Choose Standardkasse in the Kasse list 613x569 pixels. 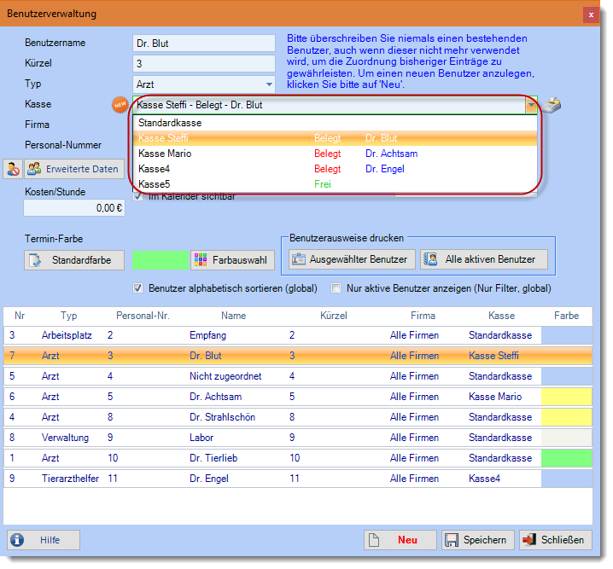point(169,123)
